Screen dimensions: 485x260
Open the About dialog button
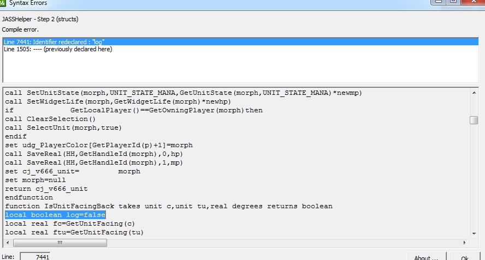point(426,257)
